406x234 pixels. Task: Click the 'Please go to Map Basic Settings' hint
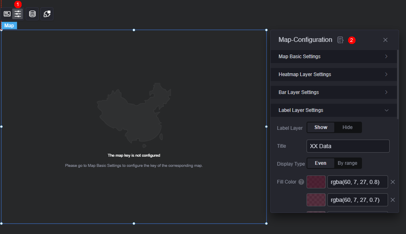click(134, 166)
